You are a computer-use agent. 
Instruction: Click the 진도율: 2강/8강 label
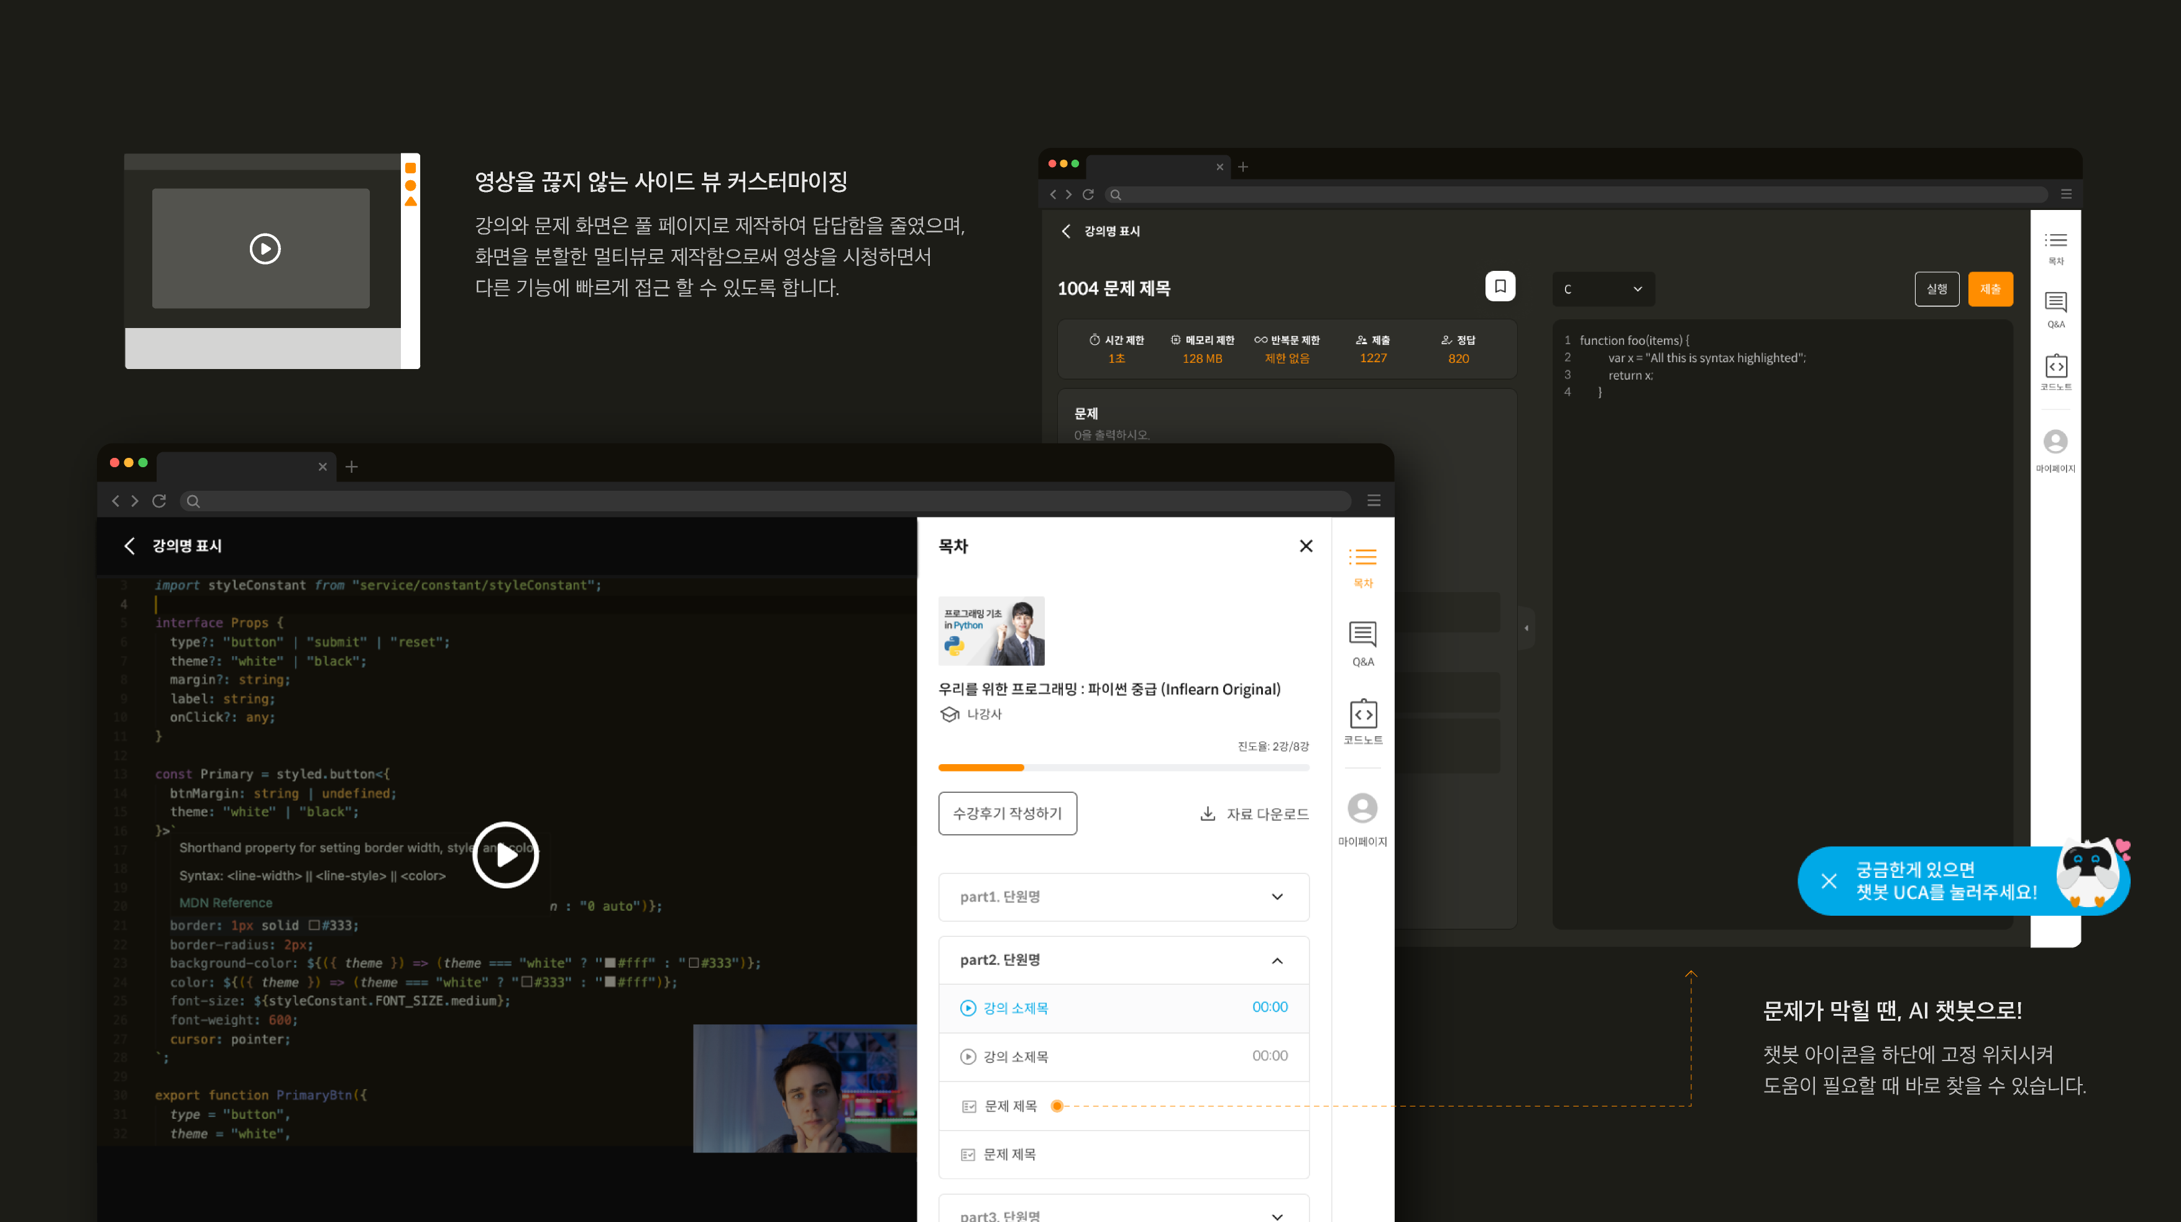click(x=1272, y=746)
